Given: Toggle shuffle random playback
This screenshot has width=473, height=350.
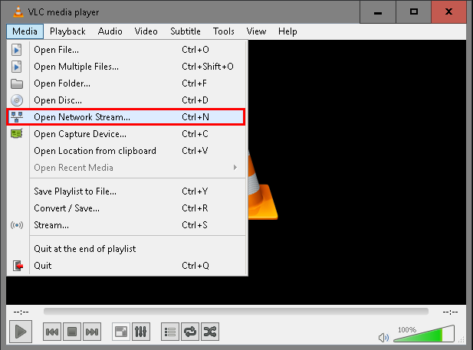Looking at the screenshot, I should [210, 332].
